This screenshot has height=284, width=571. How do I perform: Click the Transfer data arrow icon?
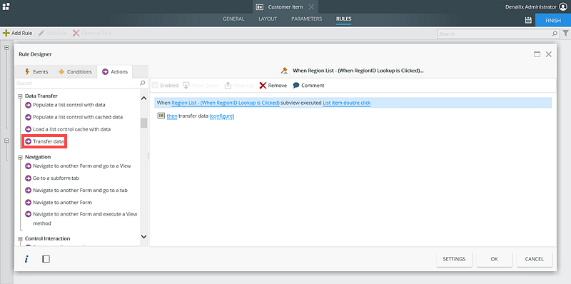coord(28,141)
